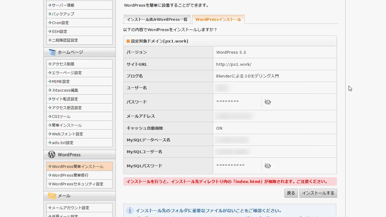The image size is (386, 217).
Task: Reveal the MySQL password with eye icon
Action: [267, 166]
